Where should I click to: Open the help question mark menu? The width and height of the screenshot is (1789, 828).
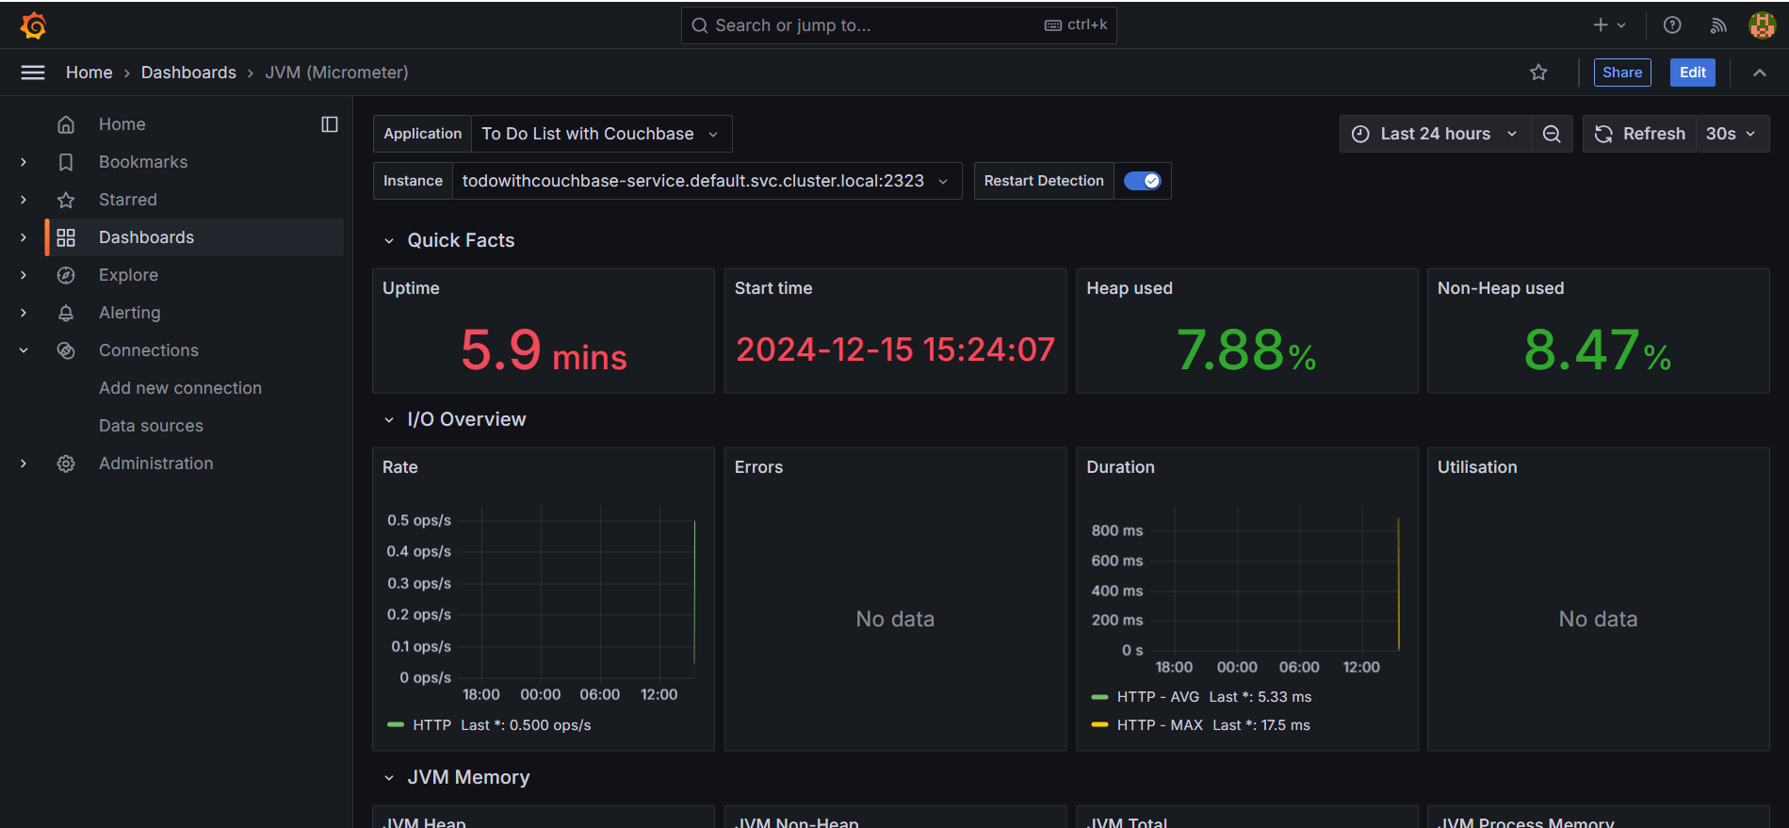1672,25
